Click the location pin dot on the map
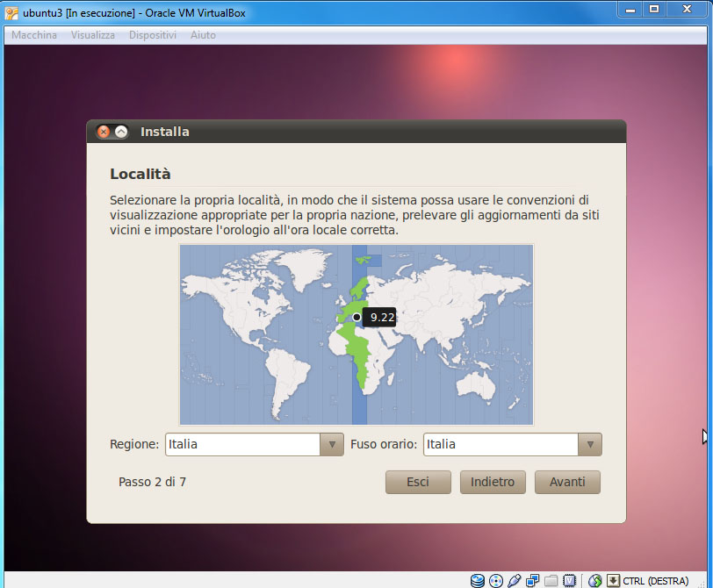Viewport: 713px width, 588px height. point(356,317)
